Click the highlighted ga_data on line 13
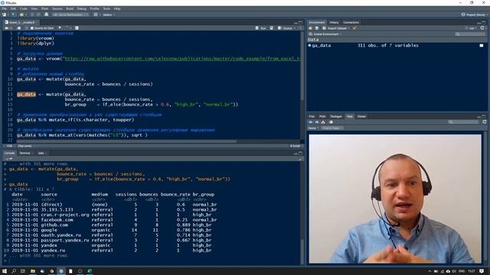490x275 pixels. pos(26,94)
